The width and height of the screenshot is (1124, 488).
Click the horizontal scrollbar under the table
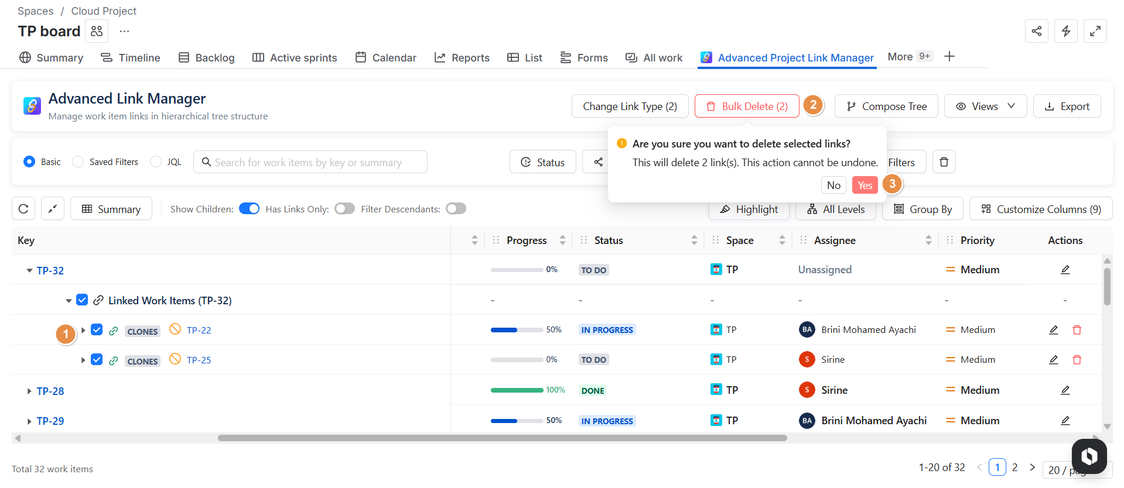(x=502, y=438)
